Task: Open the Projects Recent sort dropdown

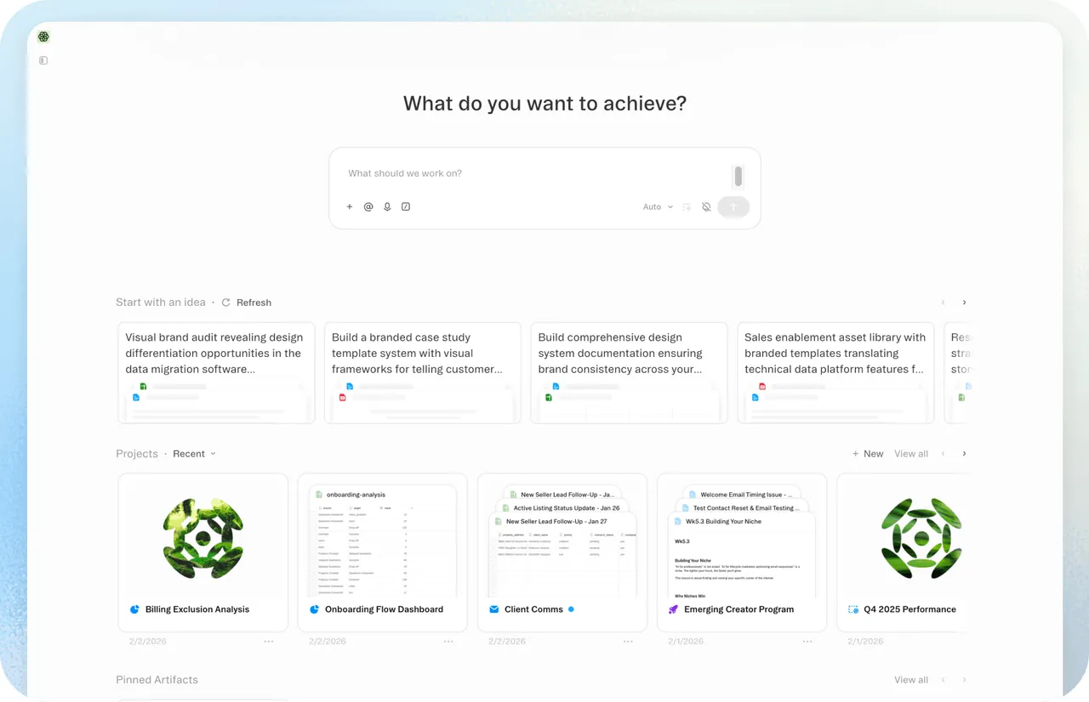Action: tap(194, 454)
